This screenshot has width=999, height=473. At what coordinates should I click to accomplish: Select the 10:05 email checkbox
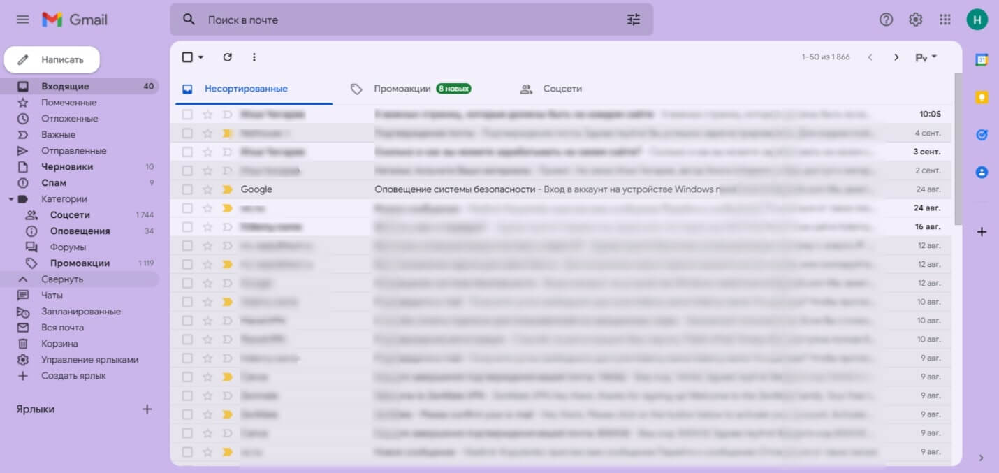[x=187, y=114]
